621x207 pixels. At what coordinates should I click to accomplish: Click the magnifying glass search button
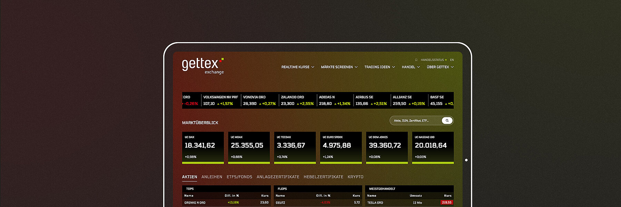[447, 120]
